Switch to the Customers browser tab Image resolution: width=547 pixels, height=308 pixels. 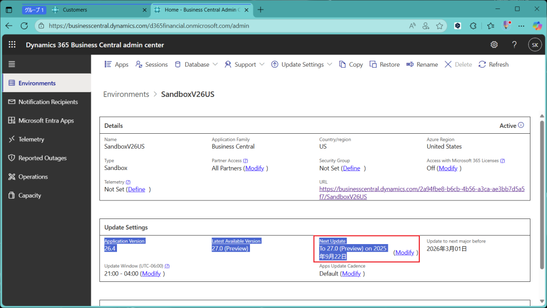[x=75, y=10]
